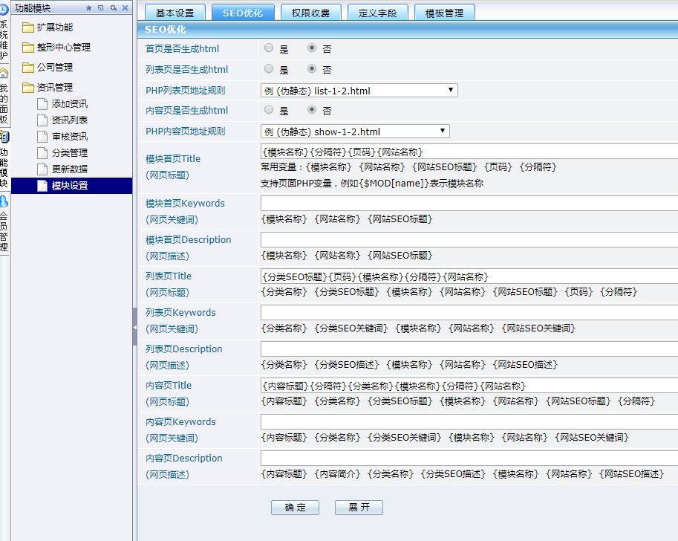The width and height of the screenshot is (678, 541).
Task: Open the PHP内容页地址规则 dropdown
Action: (355, 132)
